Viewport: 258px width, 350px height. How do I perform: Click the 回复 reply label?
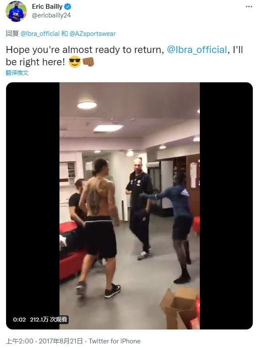point(12,34)
